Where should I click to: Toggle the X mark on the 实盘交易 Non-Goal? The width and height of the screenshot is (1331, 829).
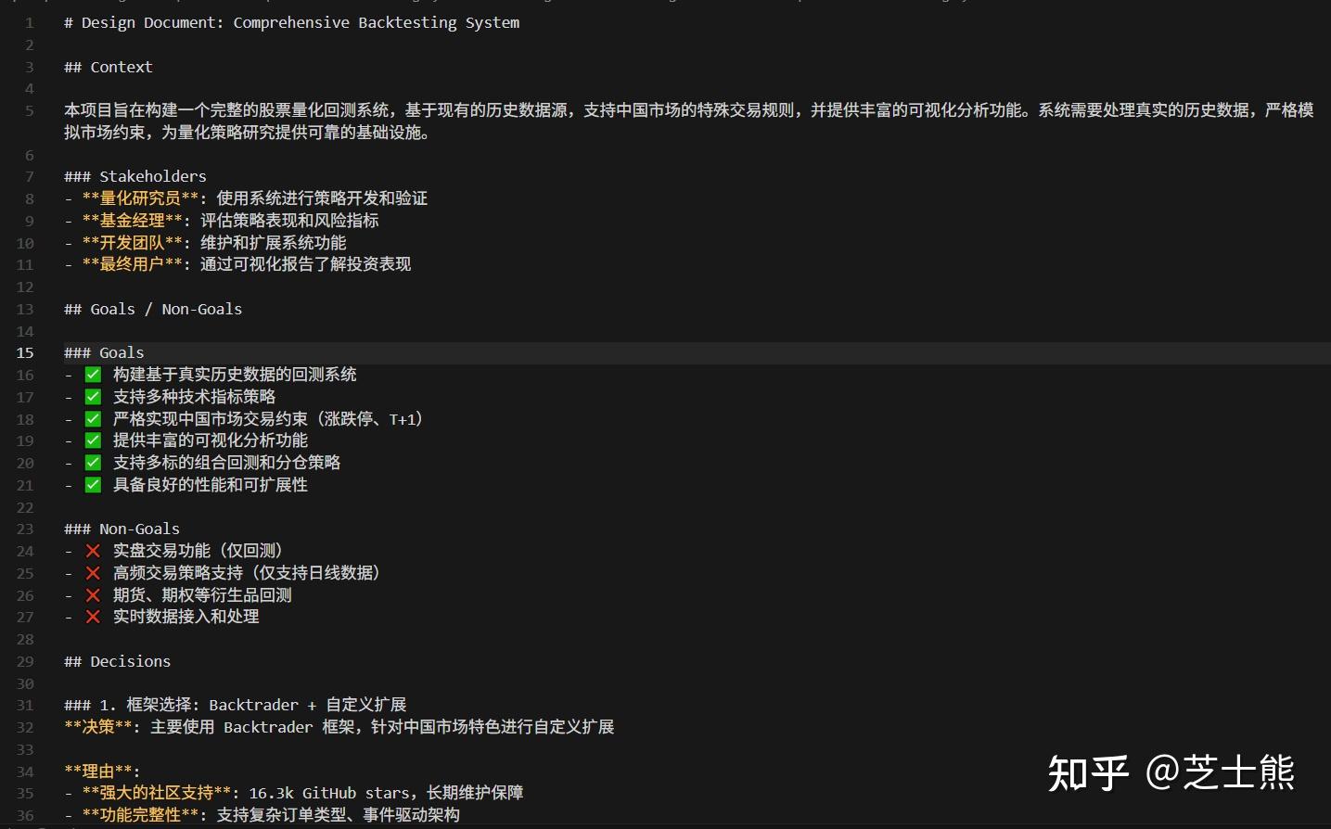(x=93, y=550)
